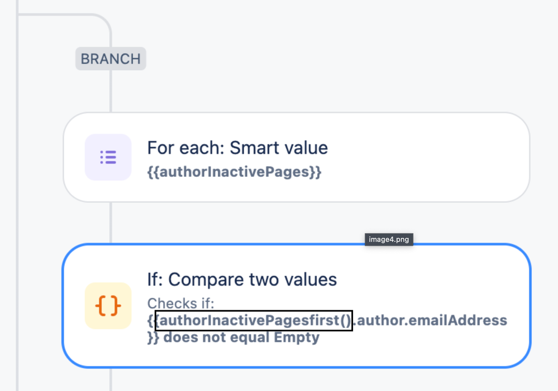Click the blue selected border of the If card
Image resolution: width=558 pixels, height=391 pixels.
tap(213, 244)
